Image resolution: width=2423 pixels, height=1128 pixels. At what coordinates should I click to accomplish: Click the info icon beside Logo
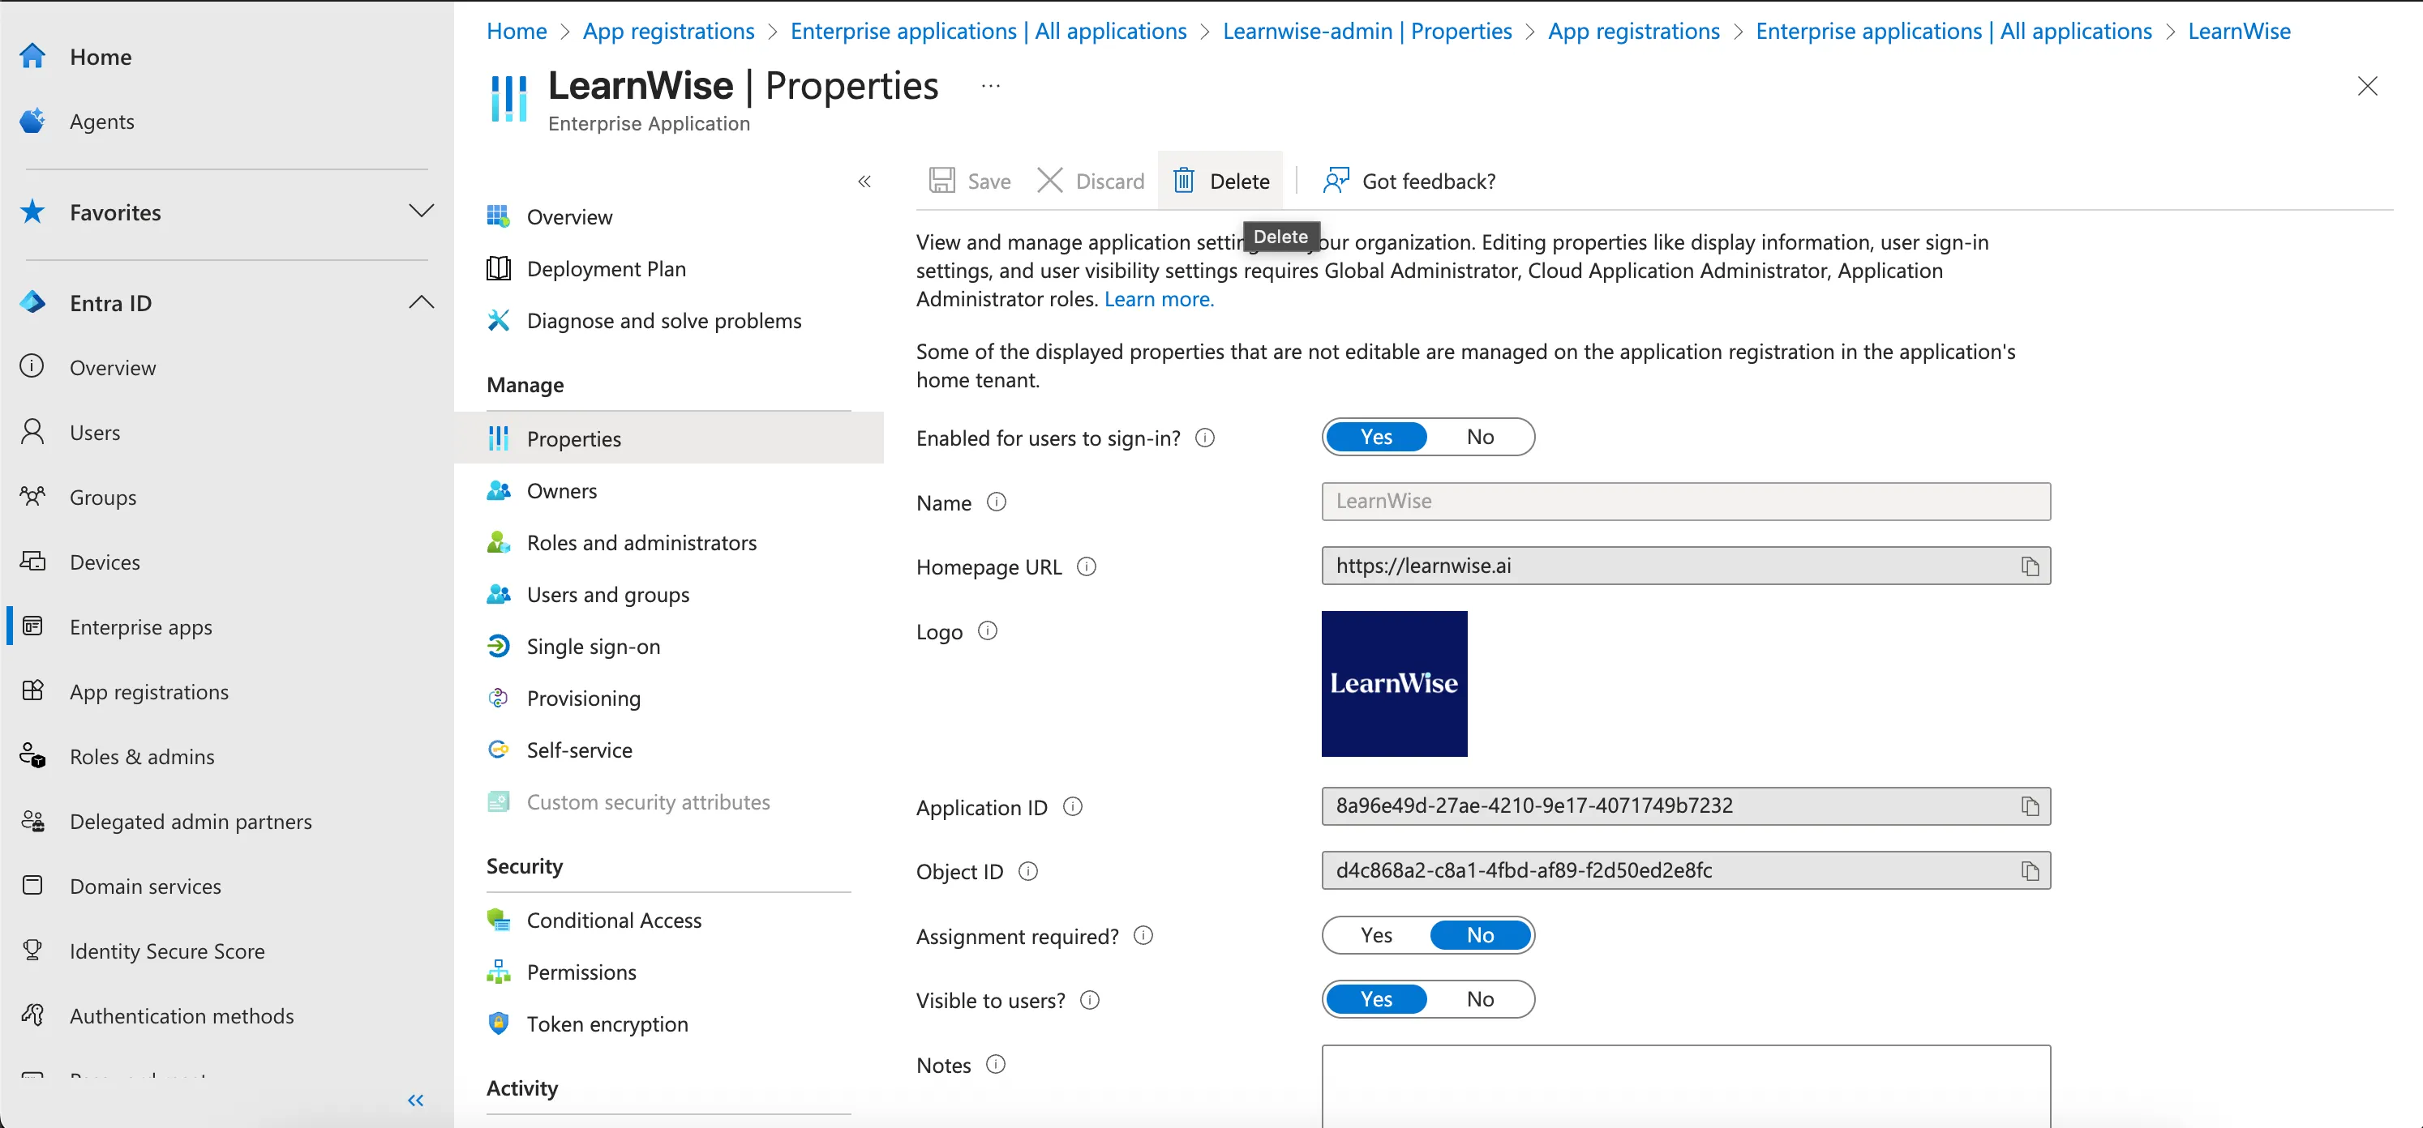click(x=988, y=630)
